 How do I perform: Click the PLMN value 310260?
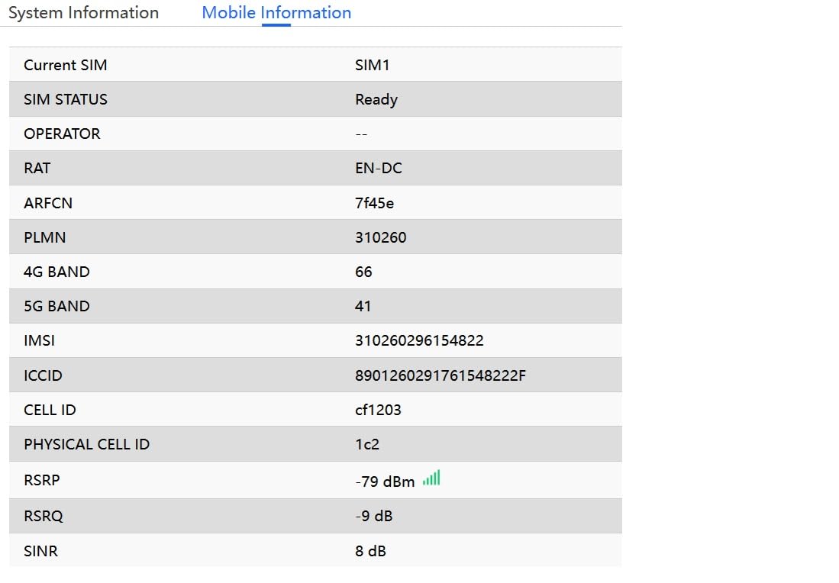380,237
